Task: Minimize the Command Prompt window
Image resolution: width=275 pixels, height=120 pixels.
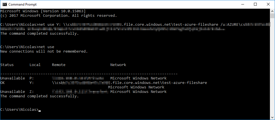Action: (x=243, y=4)
